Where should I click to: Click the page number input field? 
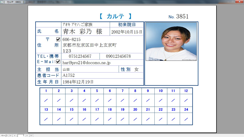click(x=21, y=136)
